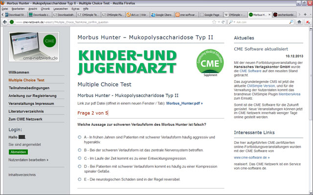
Task: Open the Bearbeiten menu
Action: tap(18, 9)
